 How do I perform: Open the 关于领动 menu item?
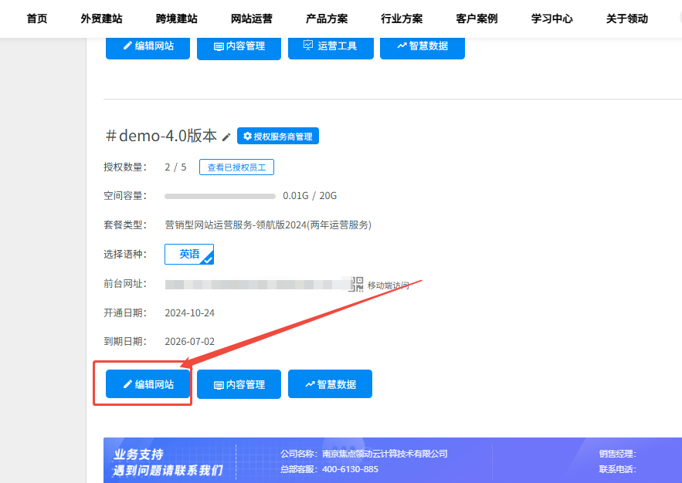click(x=626, y=19)
